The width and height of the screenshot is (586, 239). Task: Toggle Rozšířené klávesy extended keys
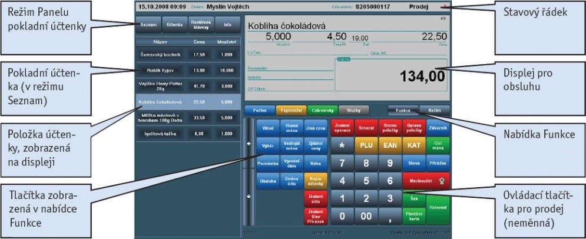pyautogui.click(x=200, y=25)
